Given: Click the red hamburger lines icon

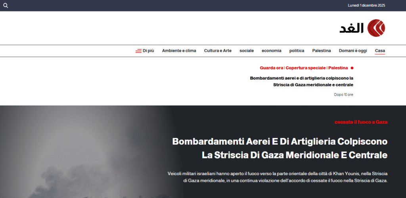Looking at the screenshot, I should (x=138, y=51).
